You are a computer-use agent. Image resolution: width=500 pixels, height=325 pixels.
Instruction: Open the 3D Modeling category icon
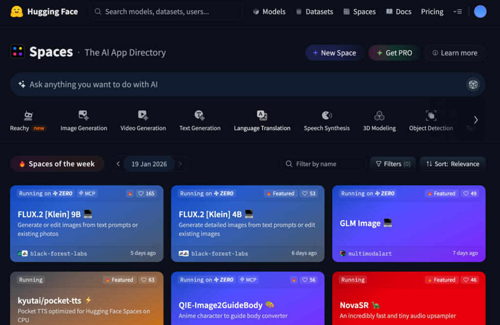click(379, 116)
